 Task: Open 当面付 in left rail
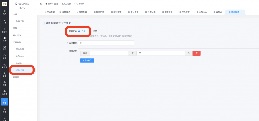pyautogui.click(x=5, y=30)
